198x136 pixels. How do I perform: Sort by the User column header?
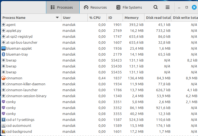(74, 18)
